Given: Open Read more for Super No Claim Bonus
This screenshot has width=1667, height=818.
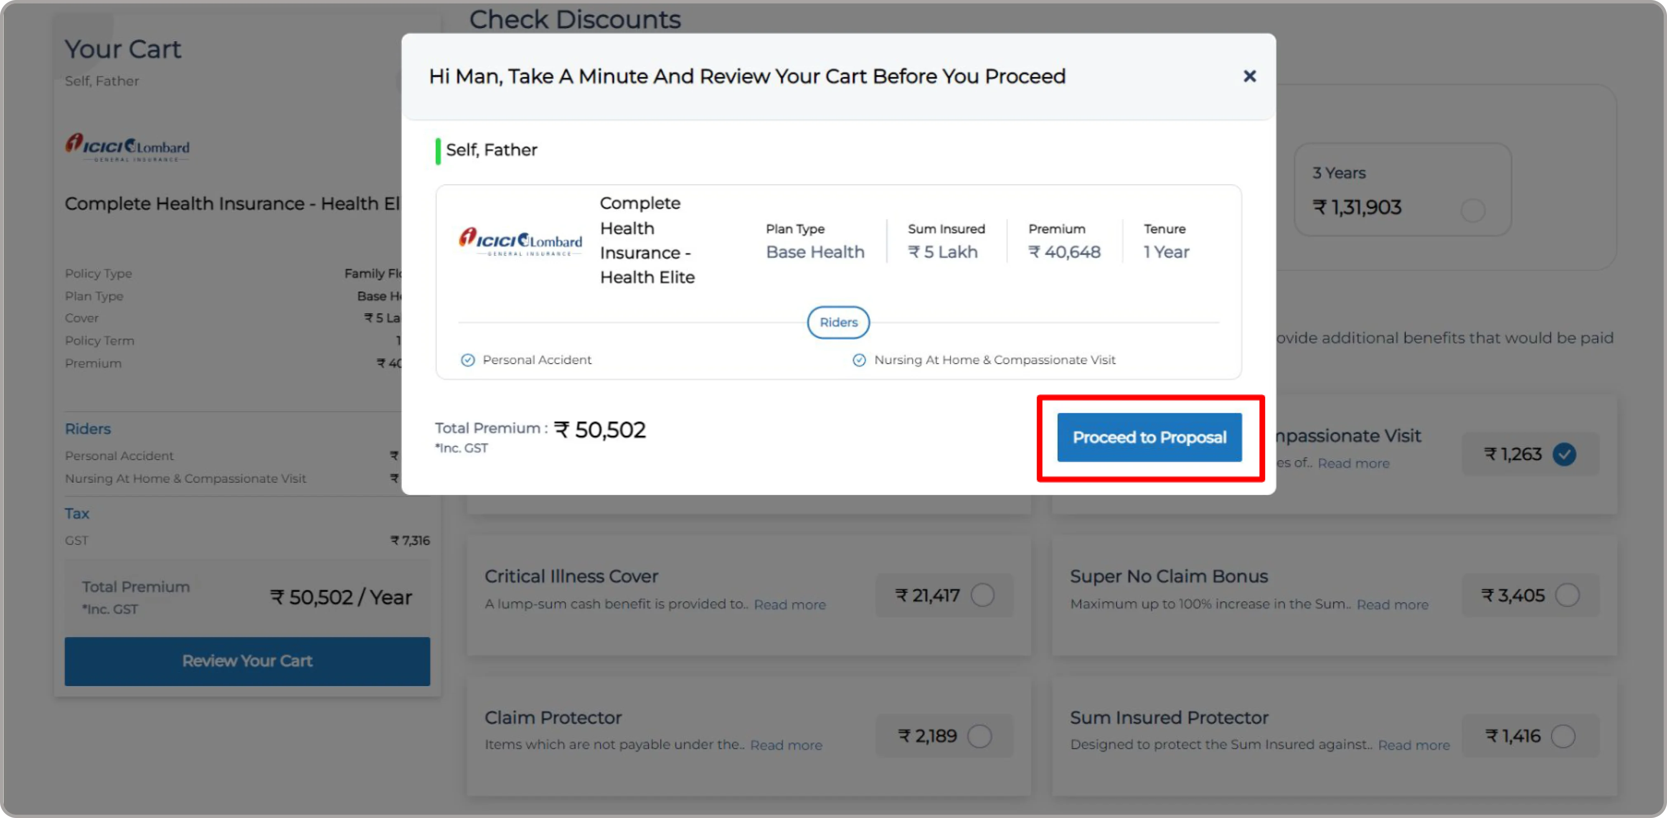Looking at the screenshot, I should (x=1392, y=604).
